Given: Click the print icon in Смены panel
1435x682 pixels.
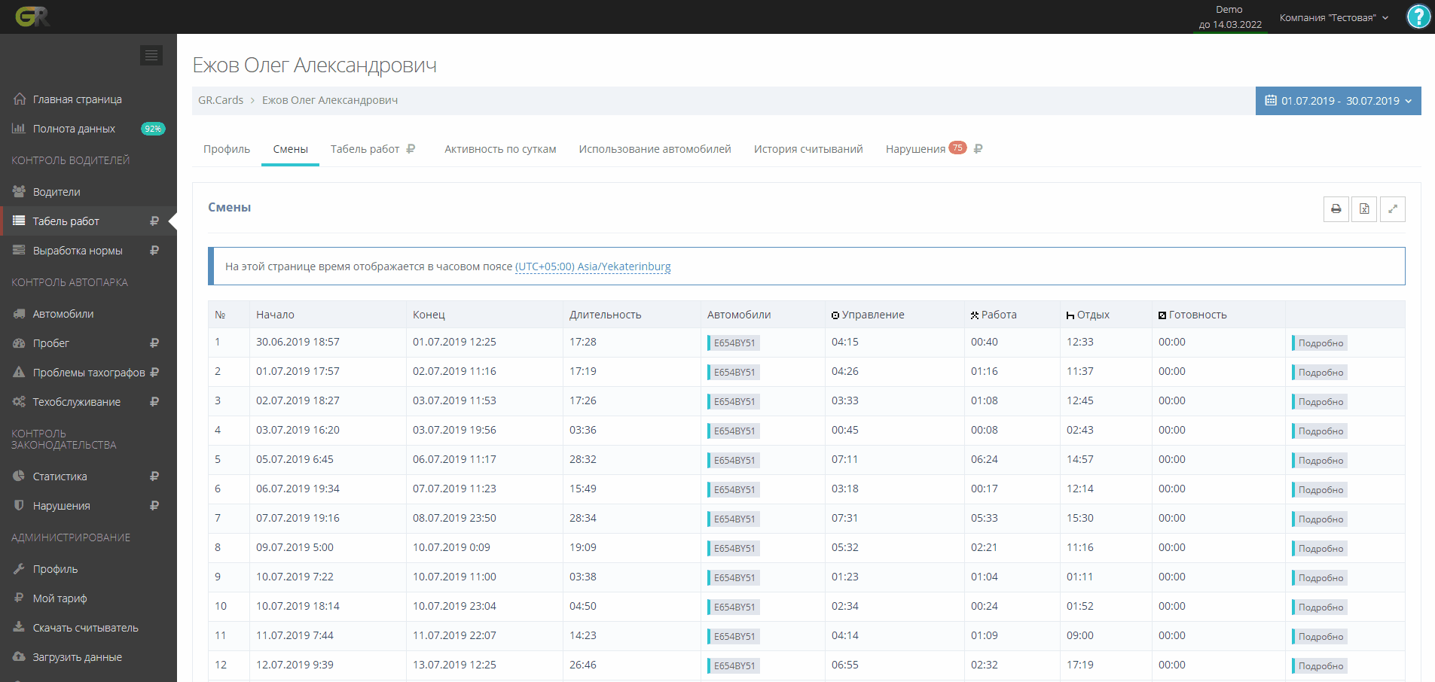Looking at the screenshot, I should click(x=1336, y=209).
